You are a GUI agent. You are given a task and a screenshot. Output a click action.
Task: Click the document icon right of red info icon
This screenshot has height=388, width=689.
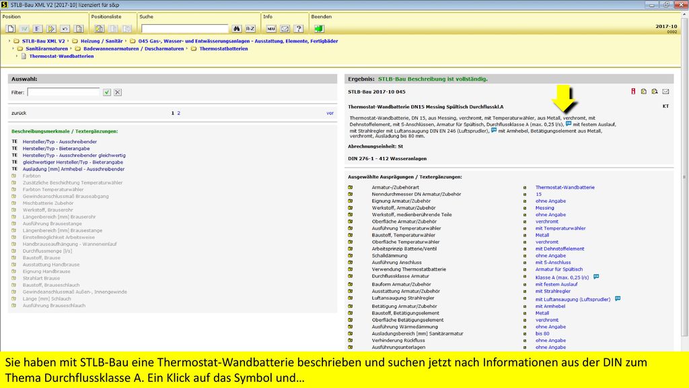(x=644, y=92)
